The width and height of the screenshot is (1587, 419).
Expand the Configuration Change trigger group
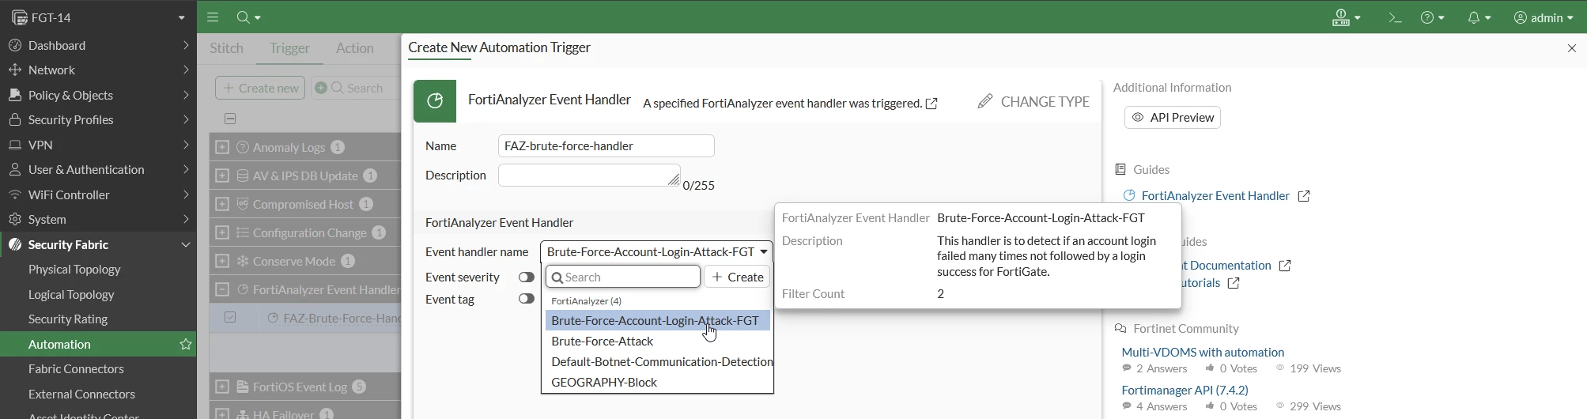222,232
